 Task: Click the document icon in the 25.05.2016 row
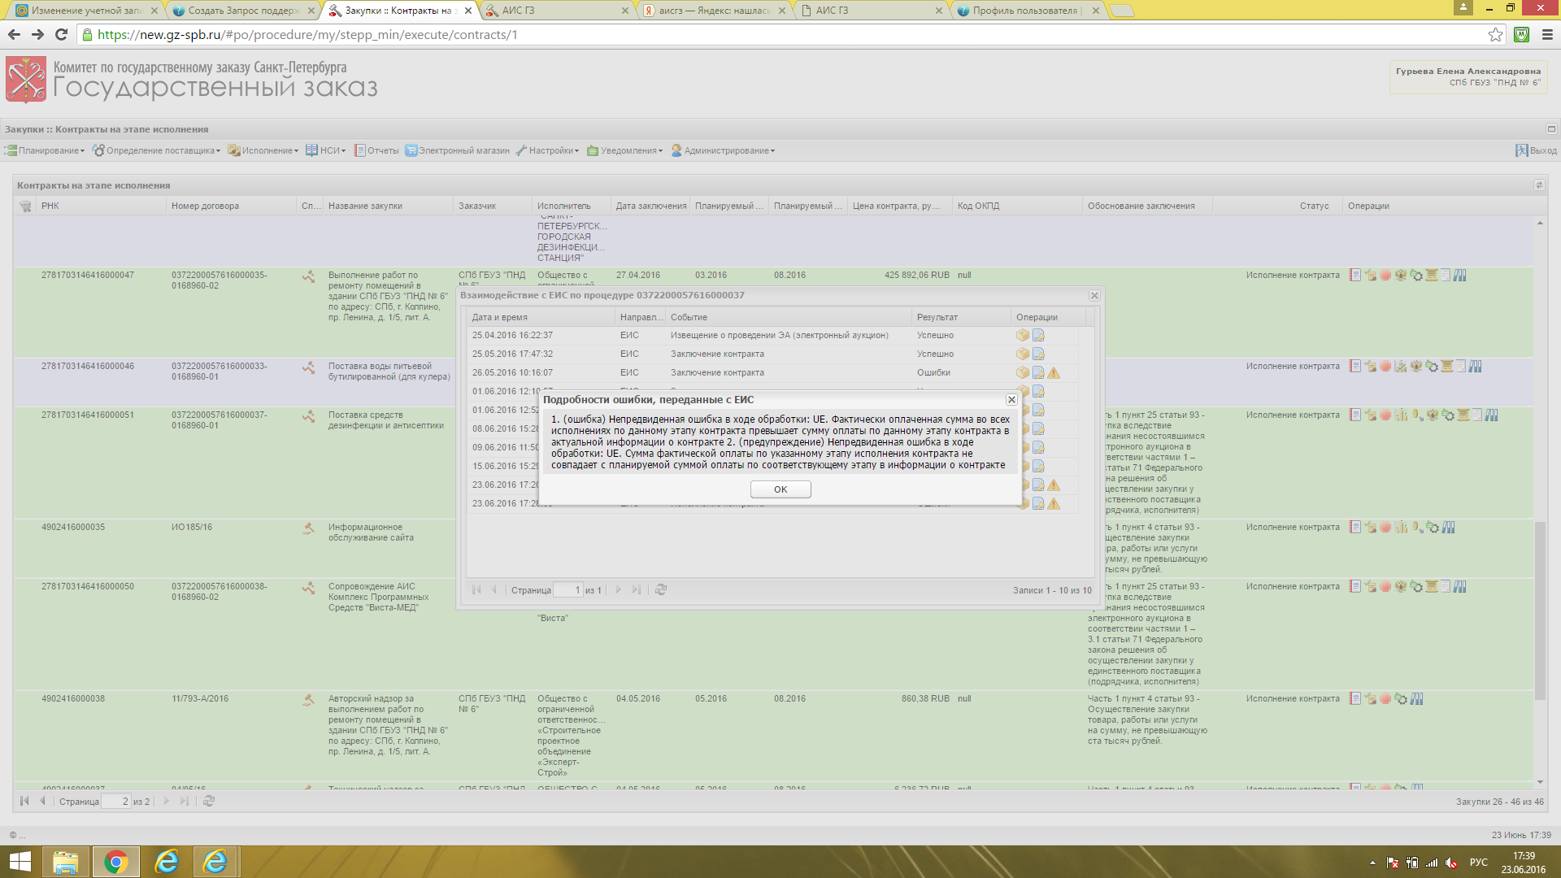point(1038,354)
